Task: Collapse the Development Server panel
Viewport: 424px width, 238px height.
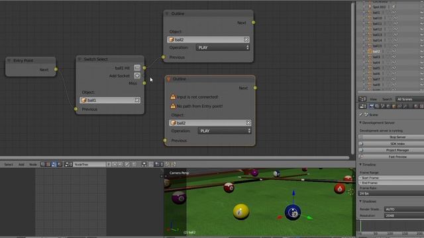Action: tap(360, 123)
